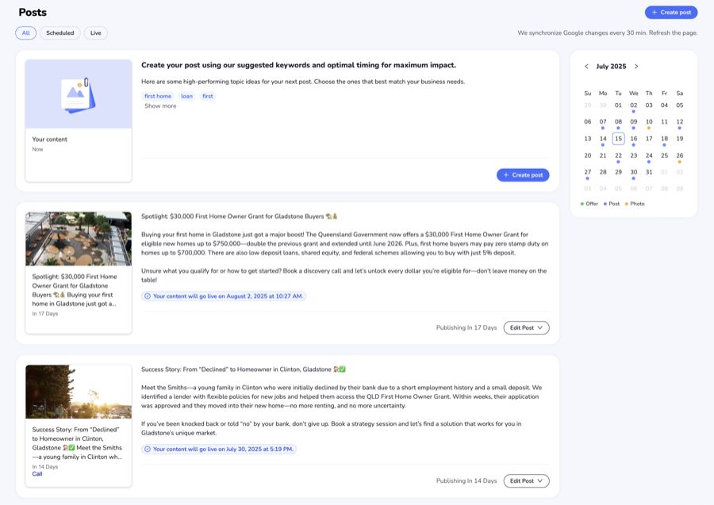Image resolution: width=714 pixels, height=505 pixels.
Task: Click the blue Post legend dot
Action: pyautogui.click(x=605, y=204)
